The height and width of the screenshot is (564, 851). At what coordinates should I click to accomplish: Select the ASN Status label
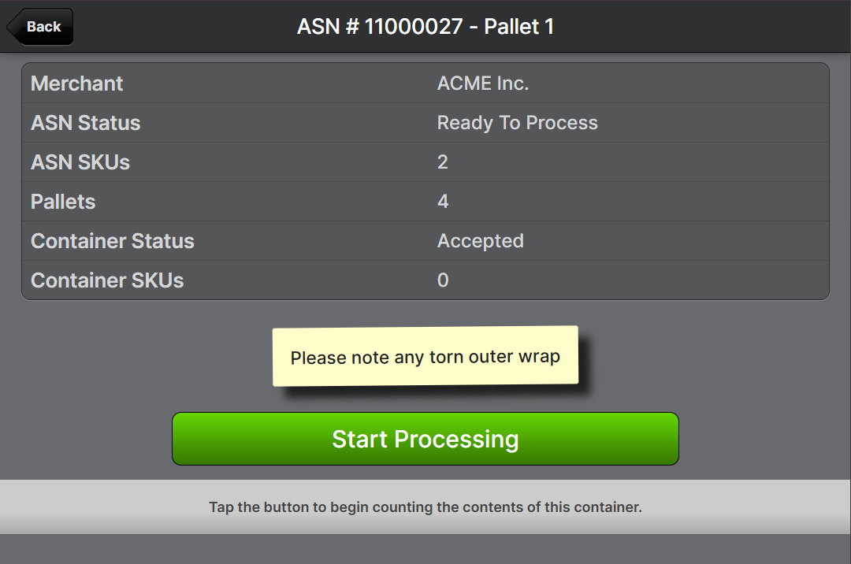pos(86,123)
